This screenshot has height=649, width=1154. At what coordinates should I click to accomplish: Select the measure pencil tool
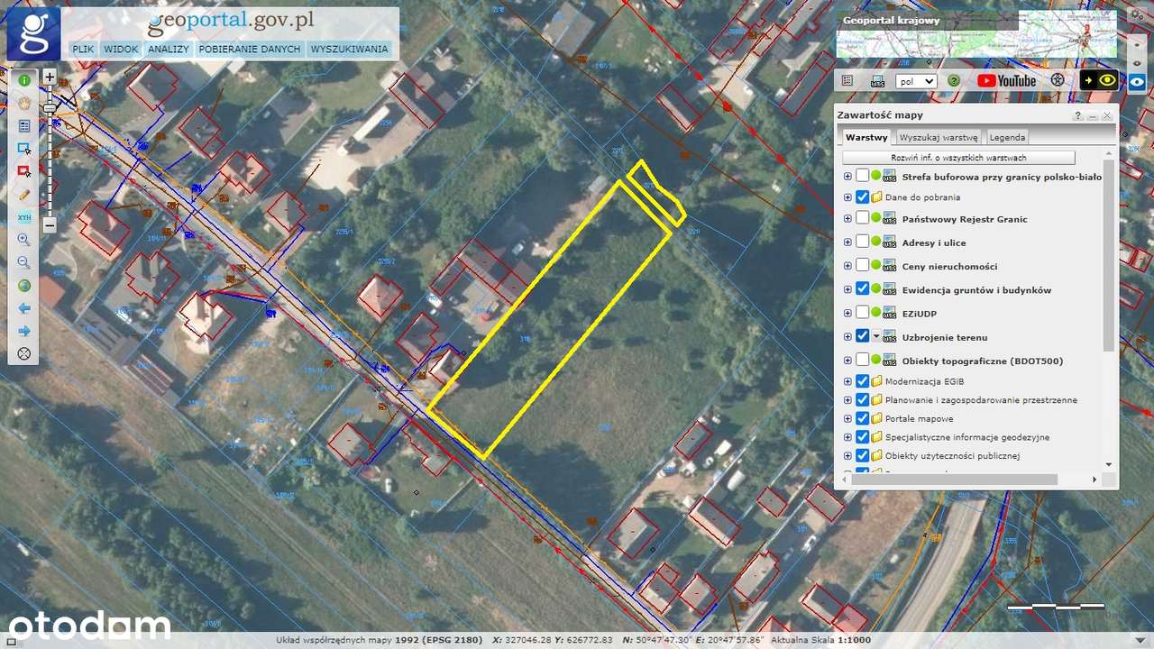24,194
